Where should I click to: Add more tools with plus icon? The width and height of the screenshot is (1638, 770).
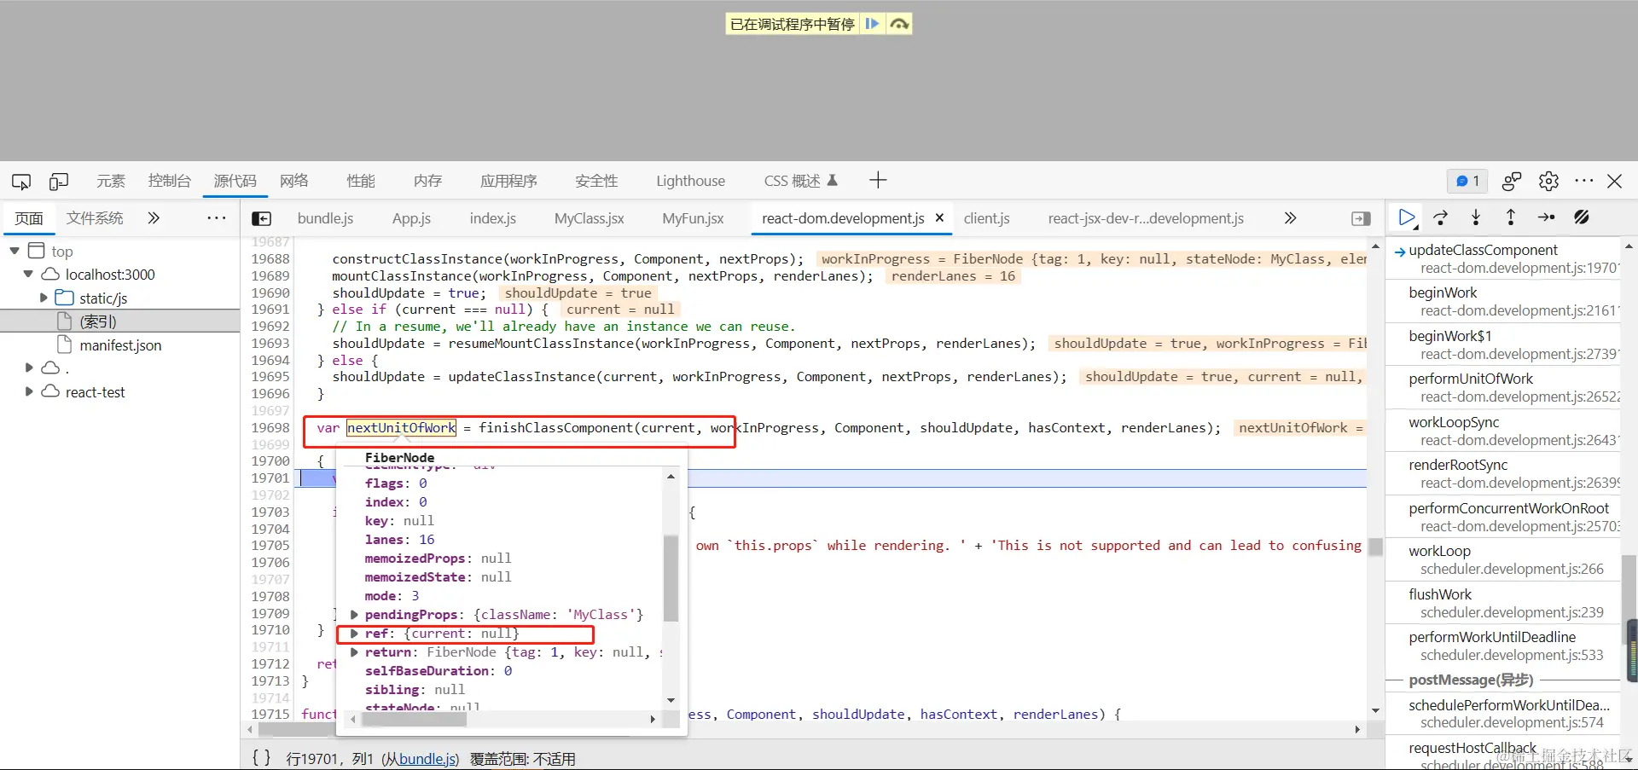pos(878,180)
